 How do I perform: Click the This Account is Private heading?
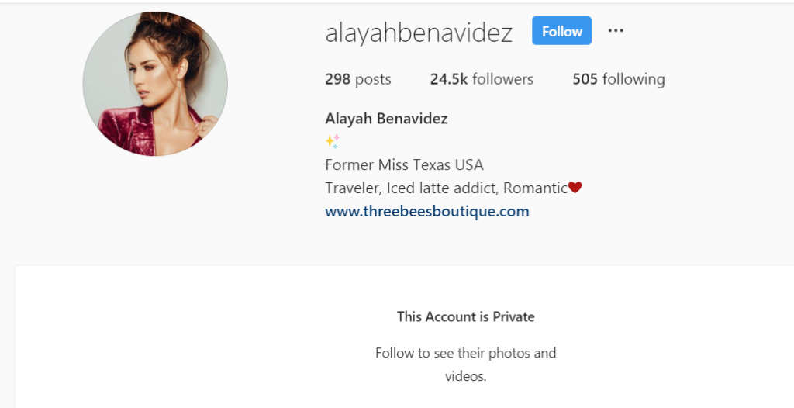(x=466, y=316)
